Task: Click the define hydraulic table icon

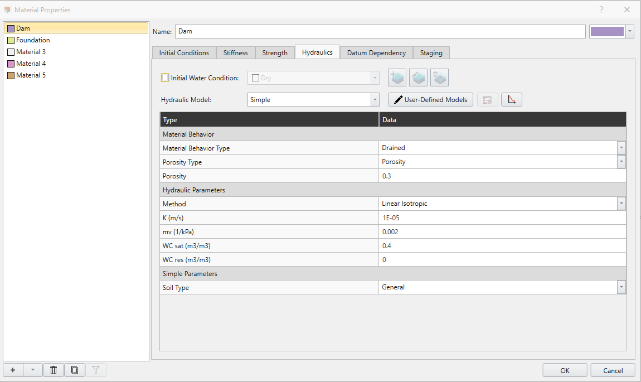Action: pyautogui.click(x=487, y=100)
